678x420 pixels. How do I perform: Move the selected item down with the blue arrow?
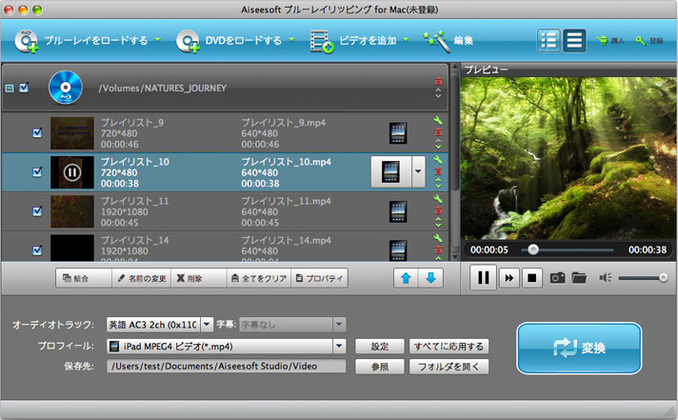(430, 278)
